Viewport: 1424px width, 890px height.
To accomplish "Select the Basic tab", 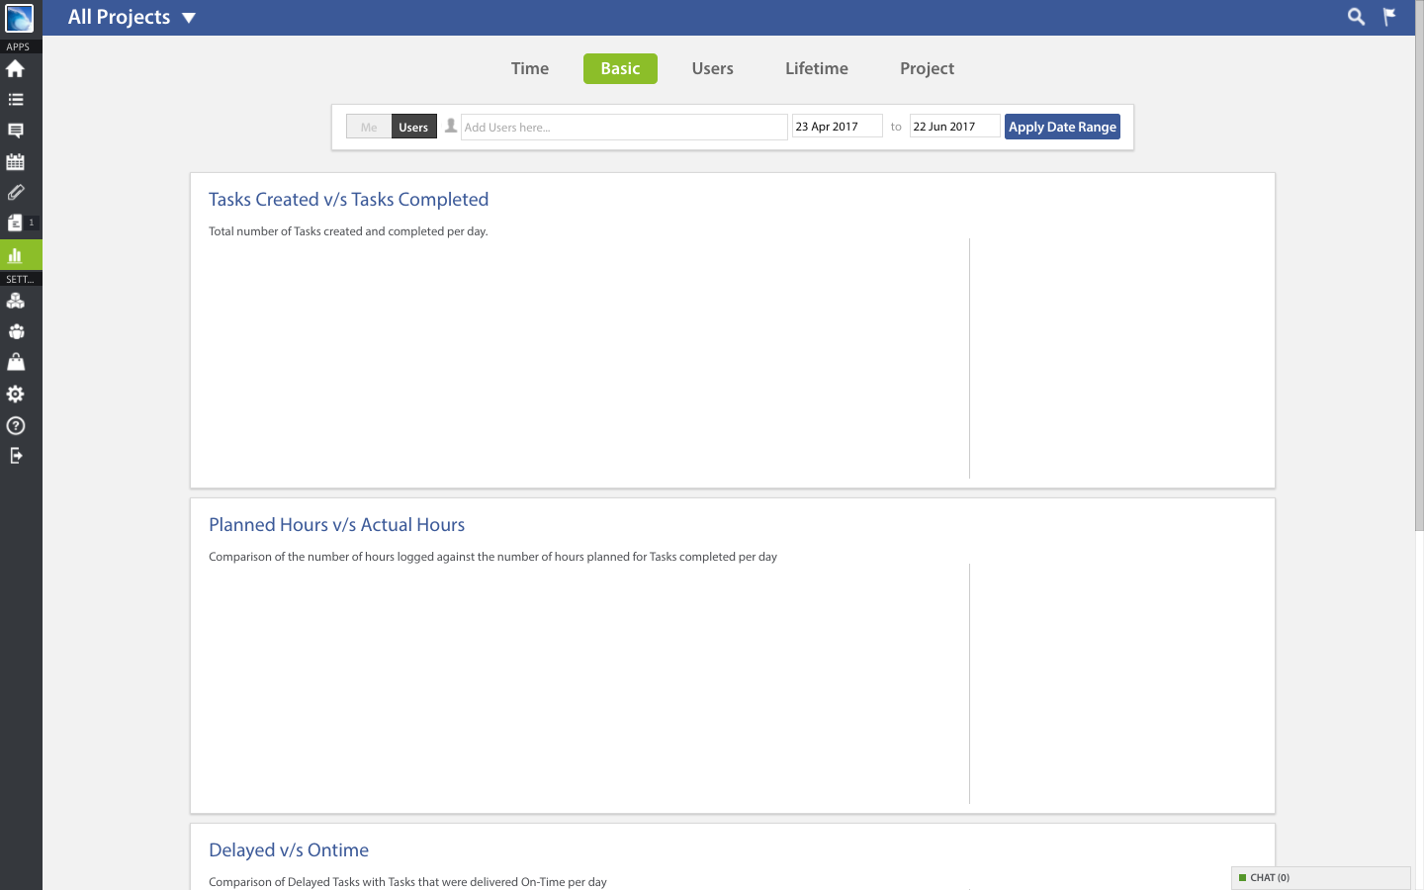I will click(620, 68).
